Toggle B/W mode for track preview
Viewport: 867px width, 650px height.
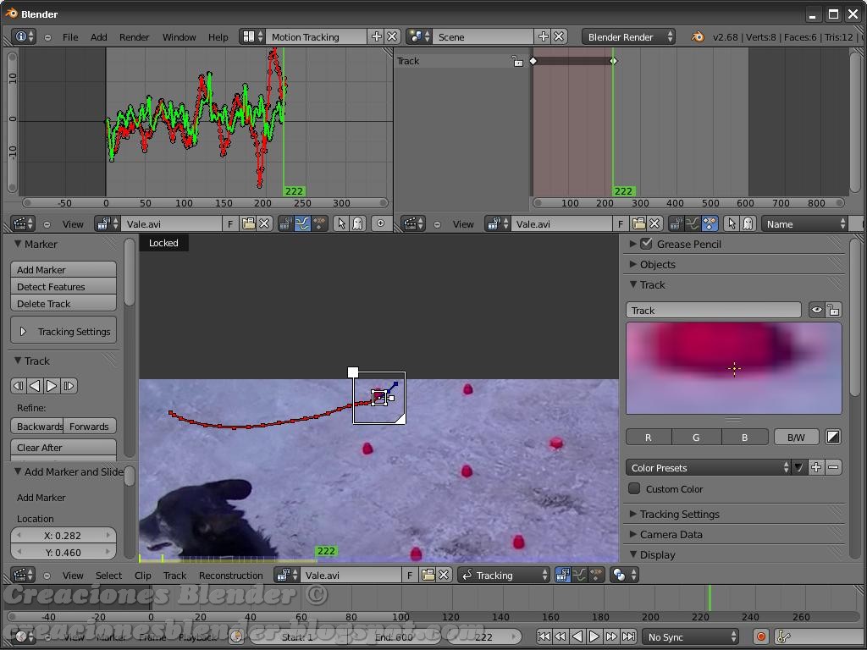coord(795,437)
